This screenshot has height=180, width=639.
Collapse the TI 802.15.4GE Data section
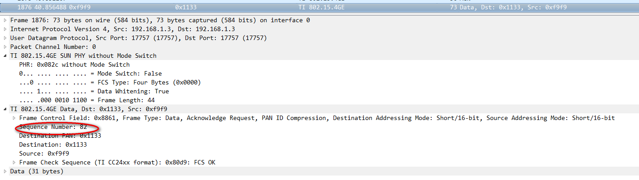click(x=5, y=109)
